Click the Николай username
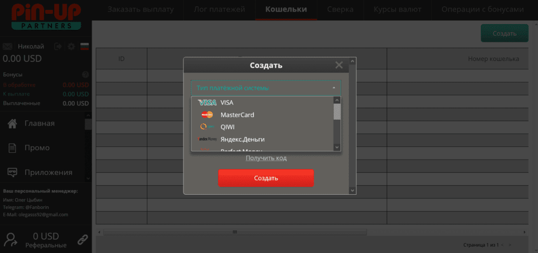The image size is (538, 253). (x=31, y=46)
